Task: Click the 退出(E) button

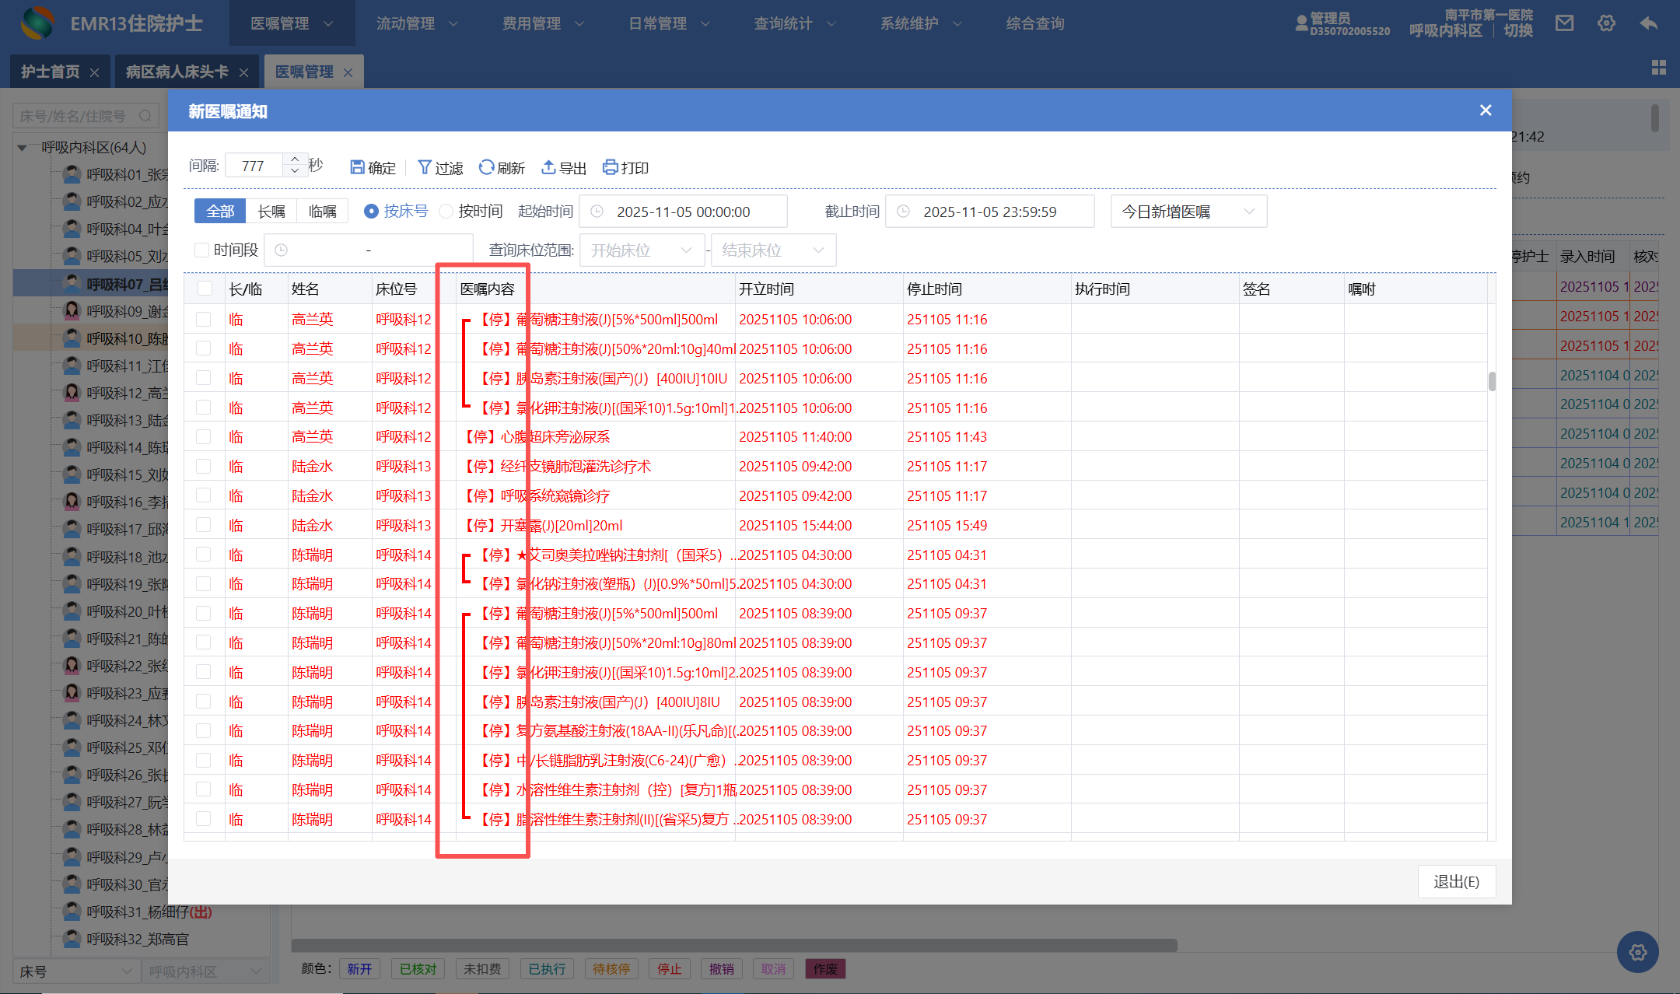Action: pyautogui.click(x=1456, y=881)
